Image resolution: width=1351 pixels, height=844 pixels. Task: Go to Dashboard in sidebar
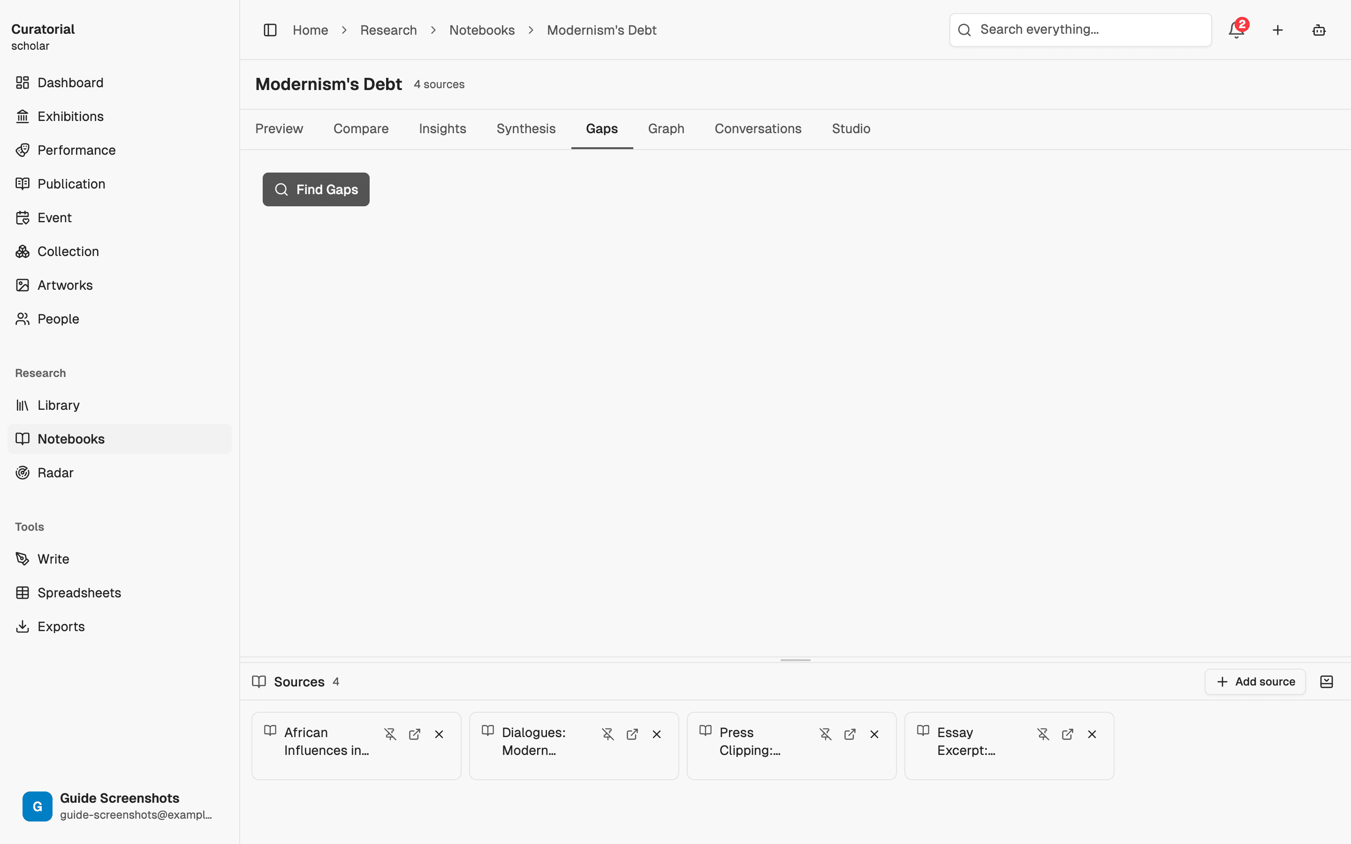[x=120, y=83]
